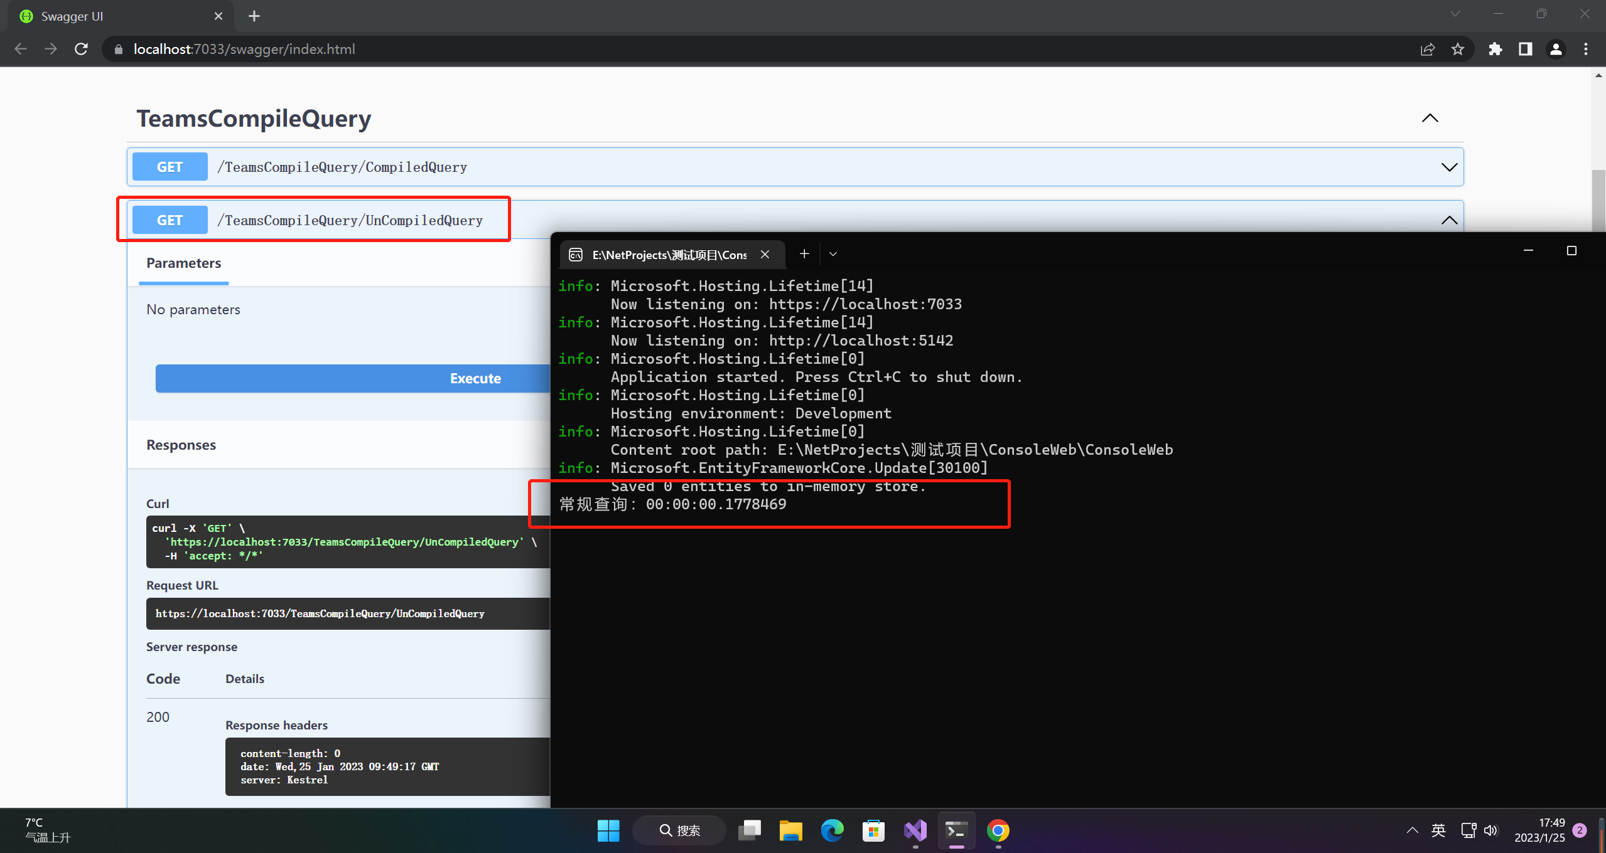Open File Explorer from the taskbar
1606x853 pixels.
(791, 830)
